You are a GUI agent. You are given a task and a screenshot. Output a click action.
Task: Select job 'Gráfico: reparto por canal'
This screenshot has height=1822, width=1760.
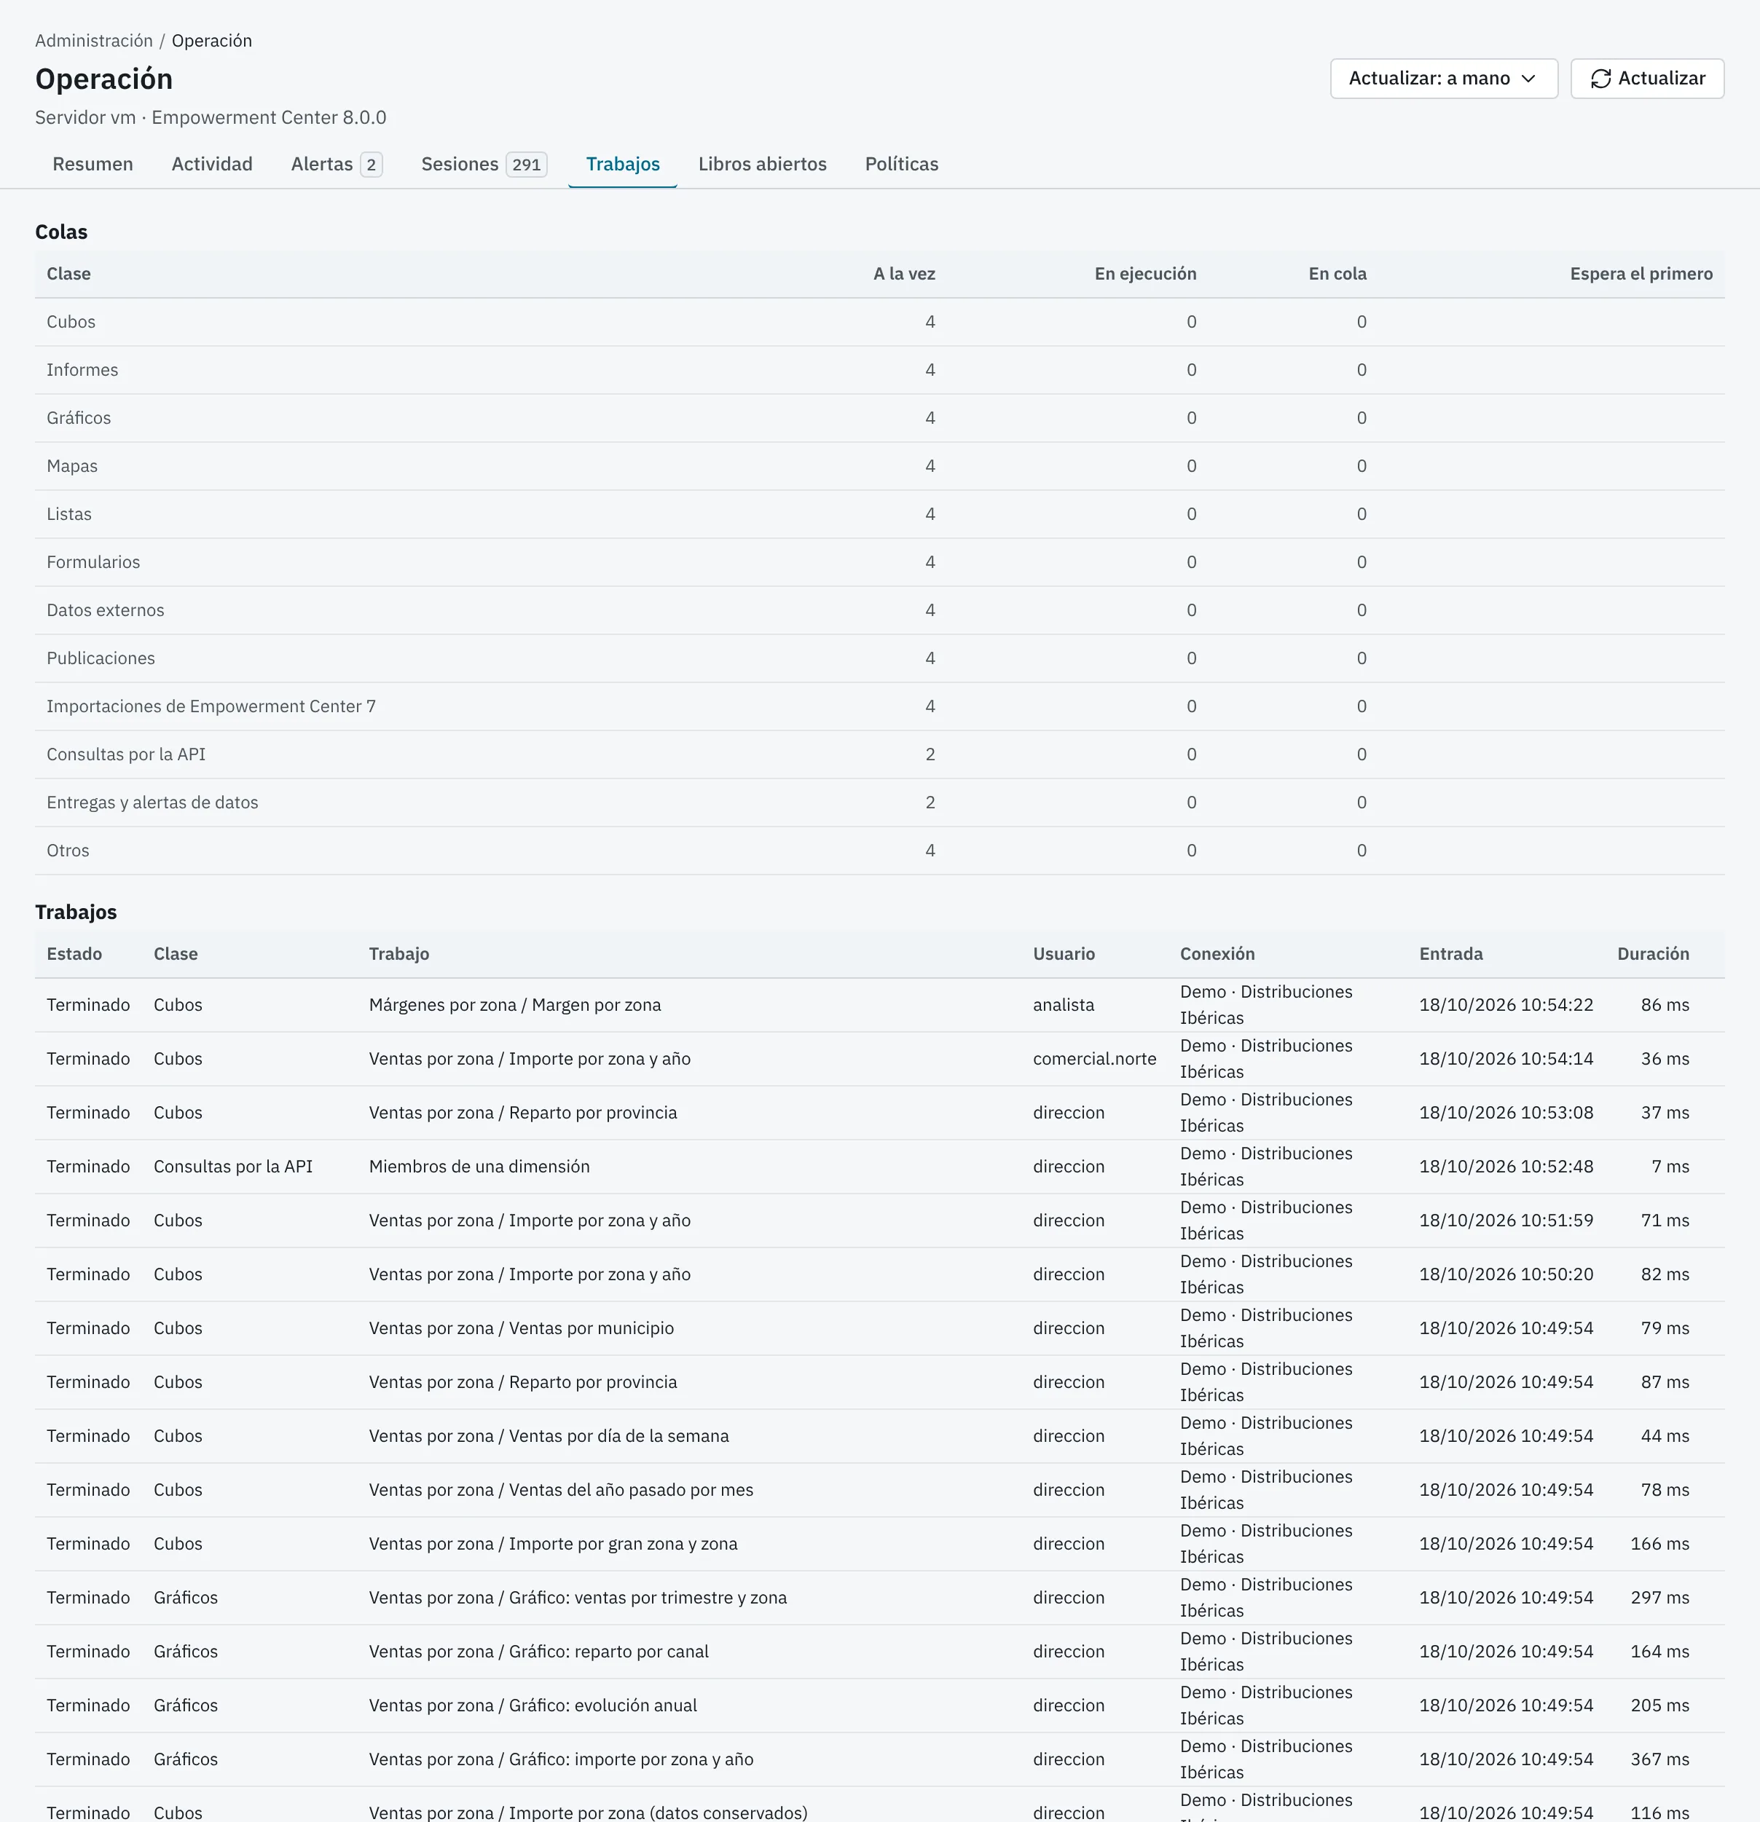pyautogui.click(x=879, y=1652)
